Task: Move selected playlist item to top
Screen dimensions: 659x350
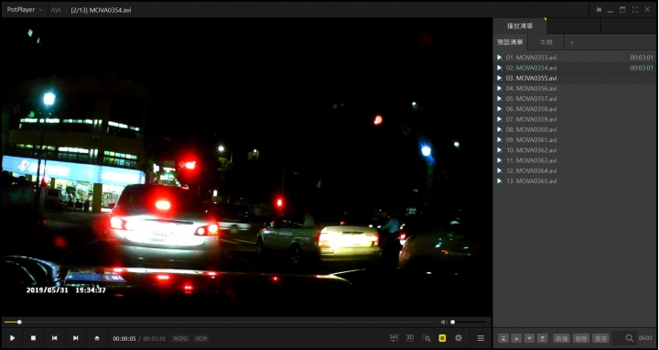Action: [503, 338]
